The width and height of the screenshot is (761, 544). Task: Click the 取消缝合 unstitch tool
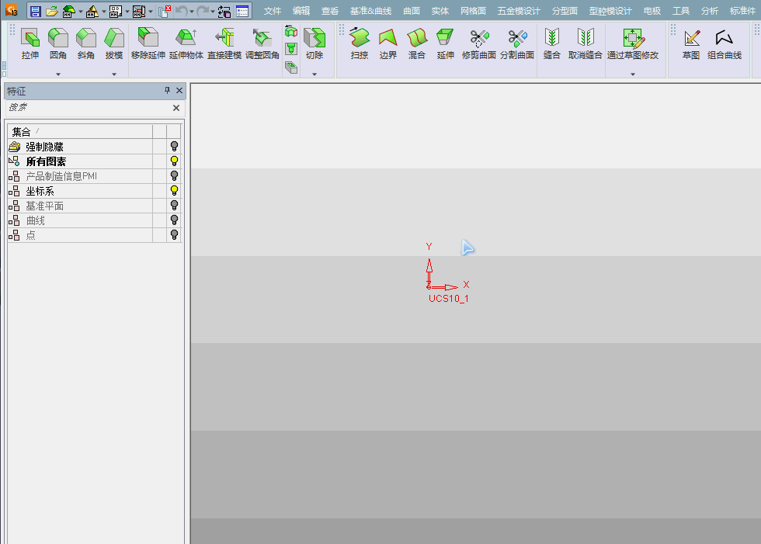coord(586,44)
